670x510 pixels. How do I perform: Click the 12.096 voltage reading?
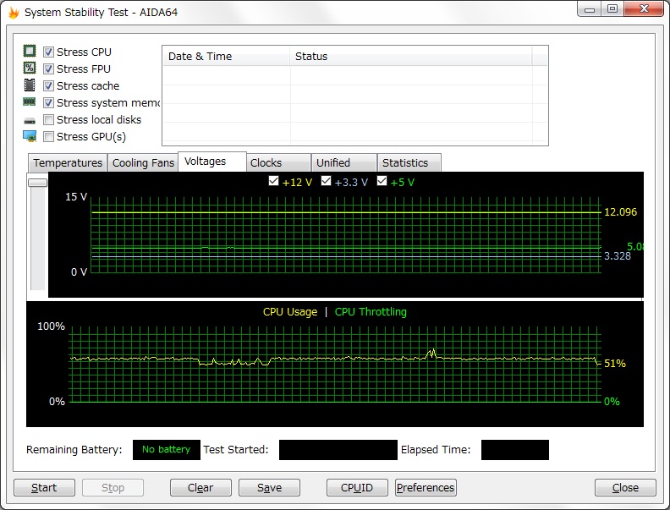point(620,211)
